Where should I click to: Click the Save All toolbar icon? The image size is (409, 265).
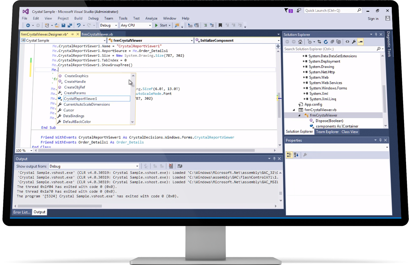[70, 26]
